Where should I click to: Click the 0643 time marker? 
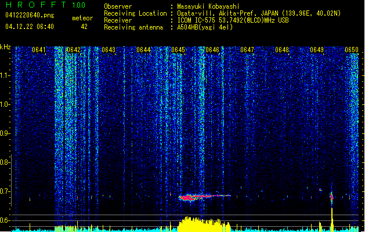point(109,50)
